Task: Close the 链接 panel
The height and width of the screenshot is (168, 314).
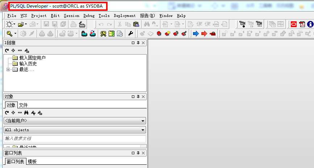Action: 143,43
